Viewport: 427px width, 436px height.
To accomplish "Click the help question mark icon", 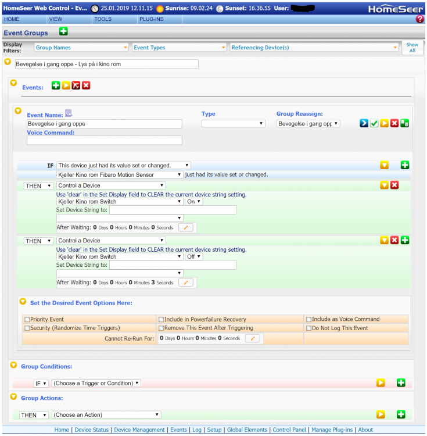I will click(x=420, y=19).
